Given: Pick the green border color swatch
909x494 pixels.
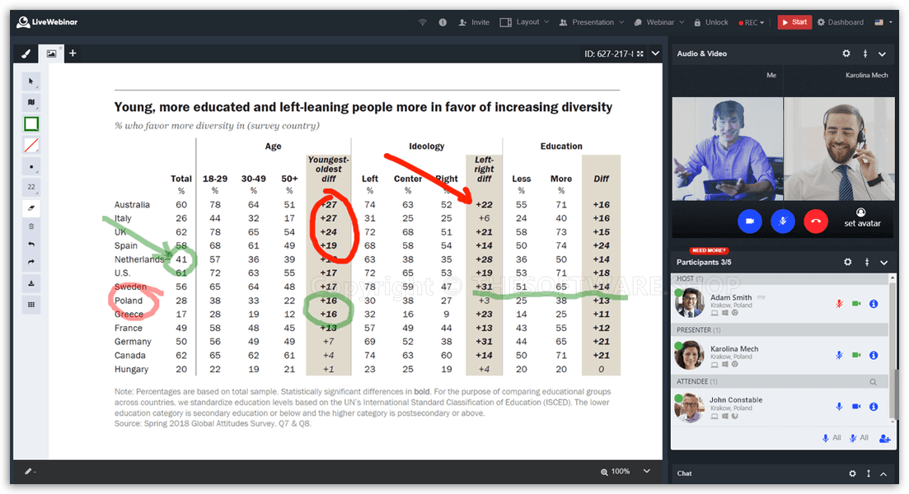Looking at the screenshot, I should pyautogui.click(x=31, y=124).
